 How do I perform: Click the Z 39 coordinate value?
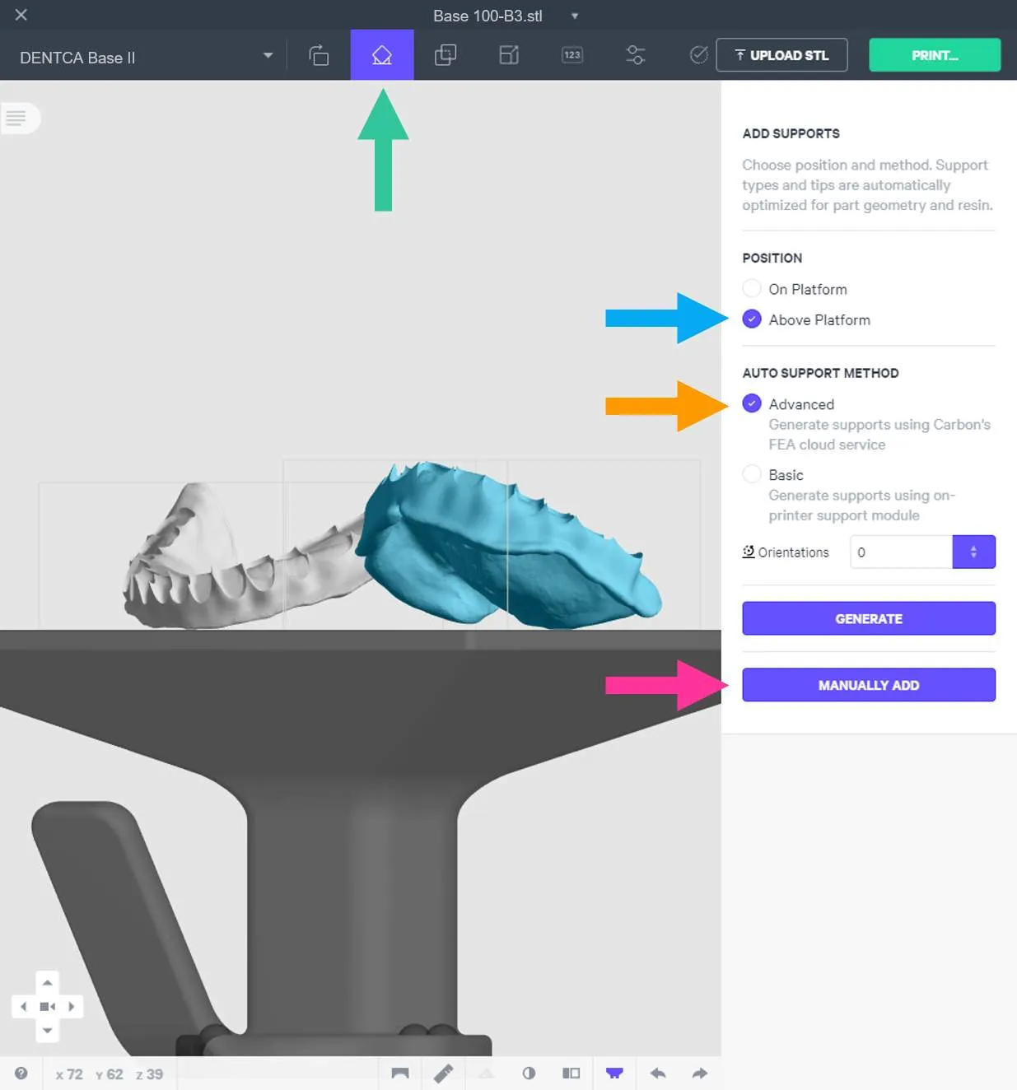pos(149,1074)
